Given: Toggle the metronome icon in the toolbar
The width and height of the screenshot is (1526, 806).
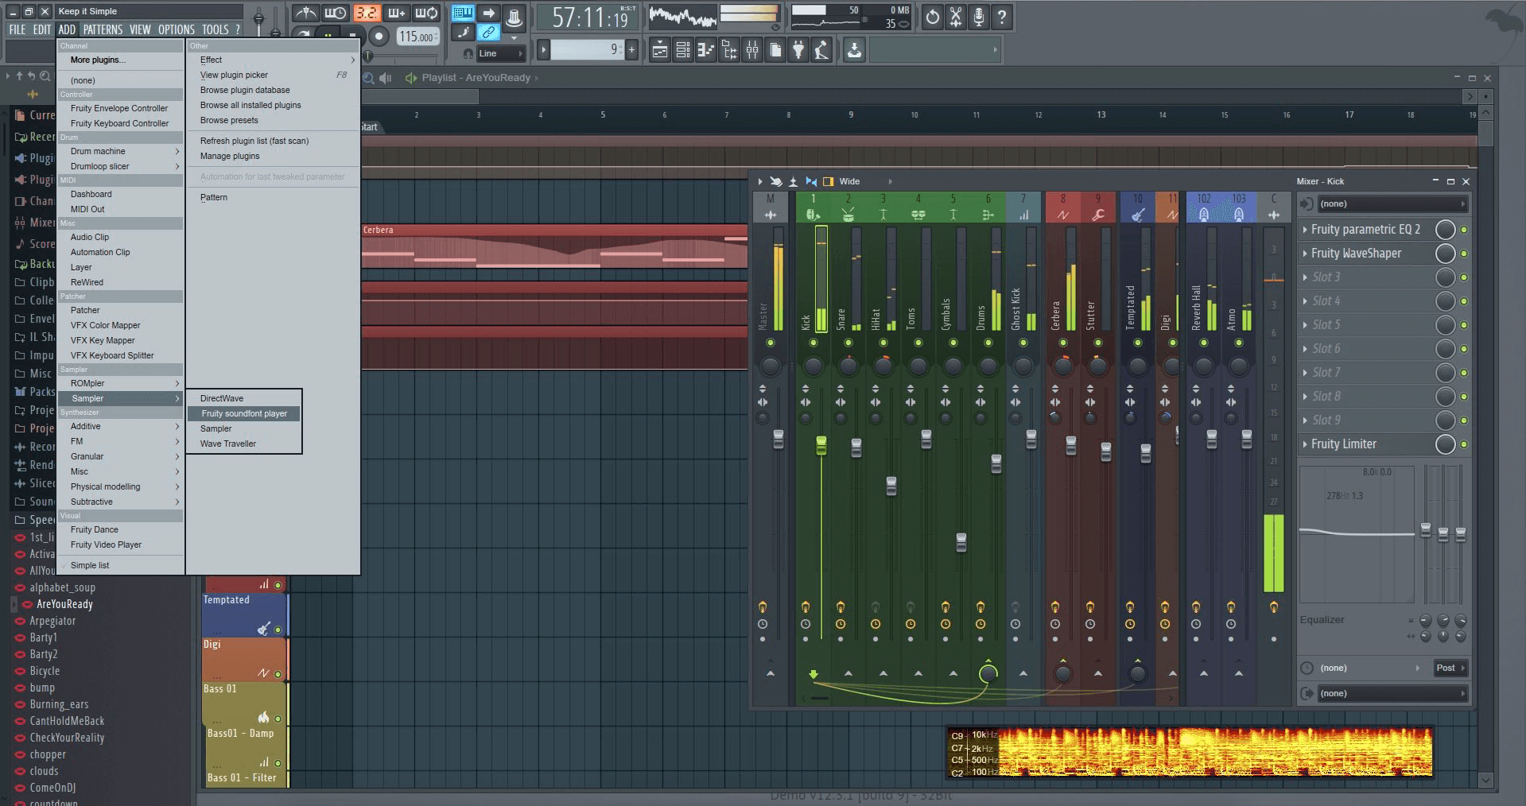Looking at the screenshot, I should click(x=306, y=13).
